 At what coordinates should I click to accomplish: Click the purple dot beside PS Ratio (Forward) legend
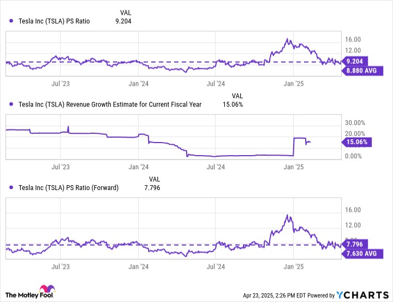pos(11,187)
